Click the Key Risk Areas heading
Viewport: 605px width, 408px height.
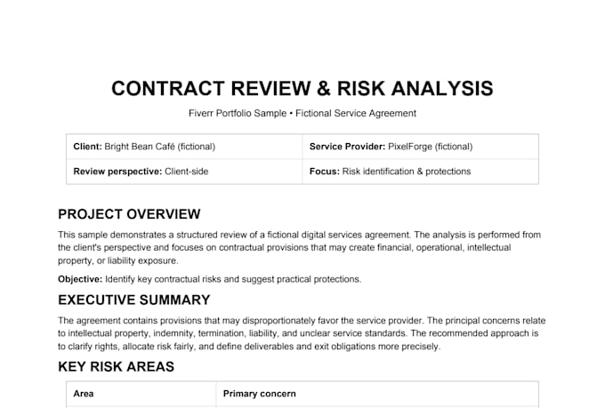click(x=117, y=366)
